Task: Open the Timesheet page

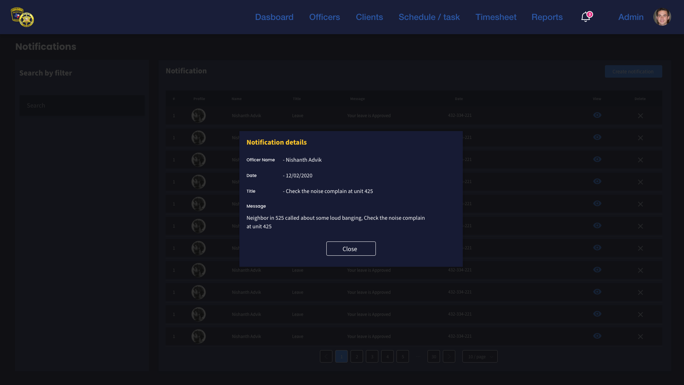Action: (496, 17)
